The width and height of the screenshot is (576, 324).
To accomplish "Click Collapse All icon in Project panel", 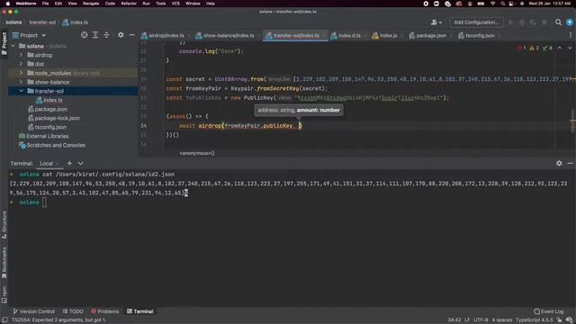I will [106, 35].
